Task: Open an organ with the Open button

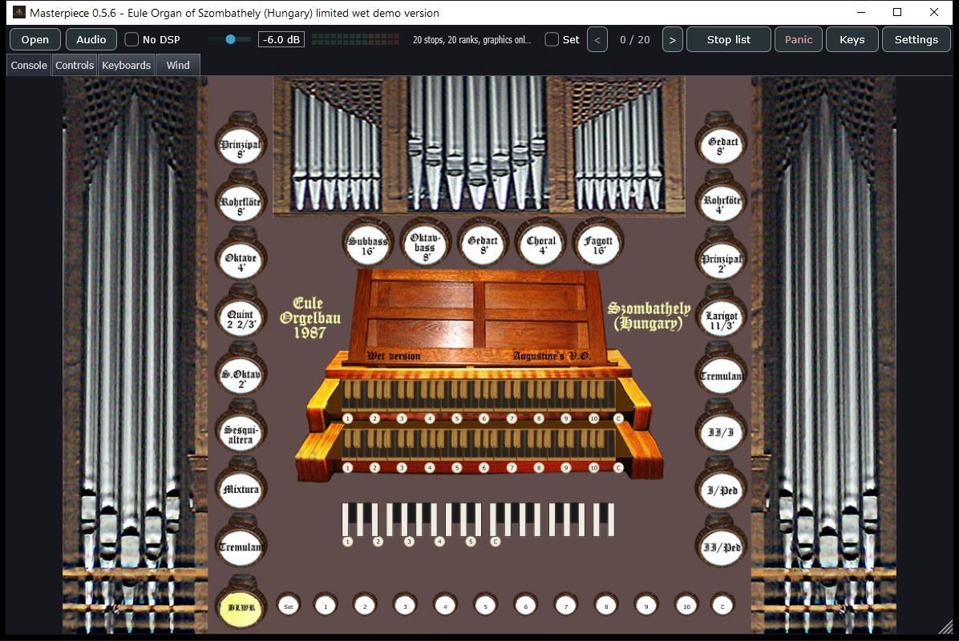Action: (34, 40)
